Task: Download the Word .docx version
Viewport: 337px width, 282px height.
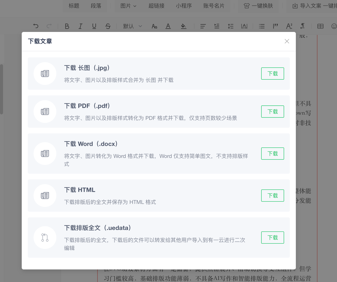Action: point(272,154)
